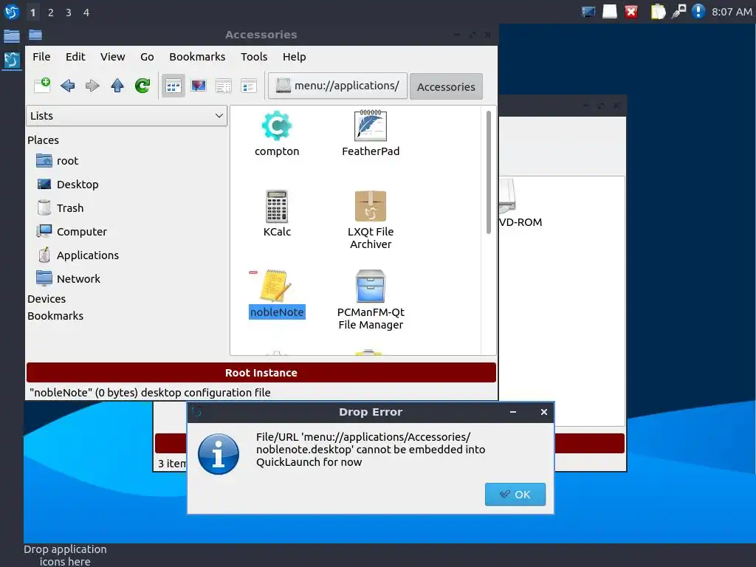The height and width of the screenshot is (567, 756).
Task: Expand the Lists side pane dropdown
Action: [126, 116]
